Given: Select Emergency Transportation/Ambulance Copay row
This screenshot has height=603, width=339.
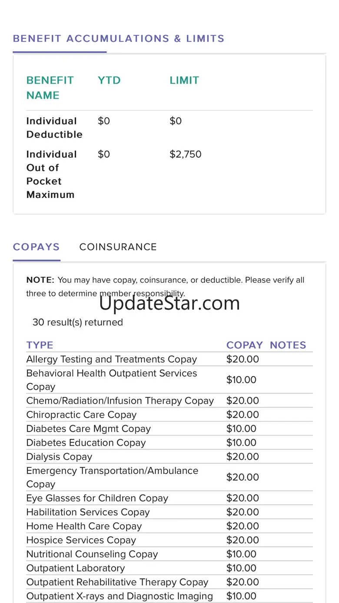Looking at the screenshot, I should tap(112, 477).
